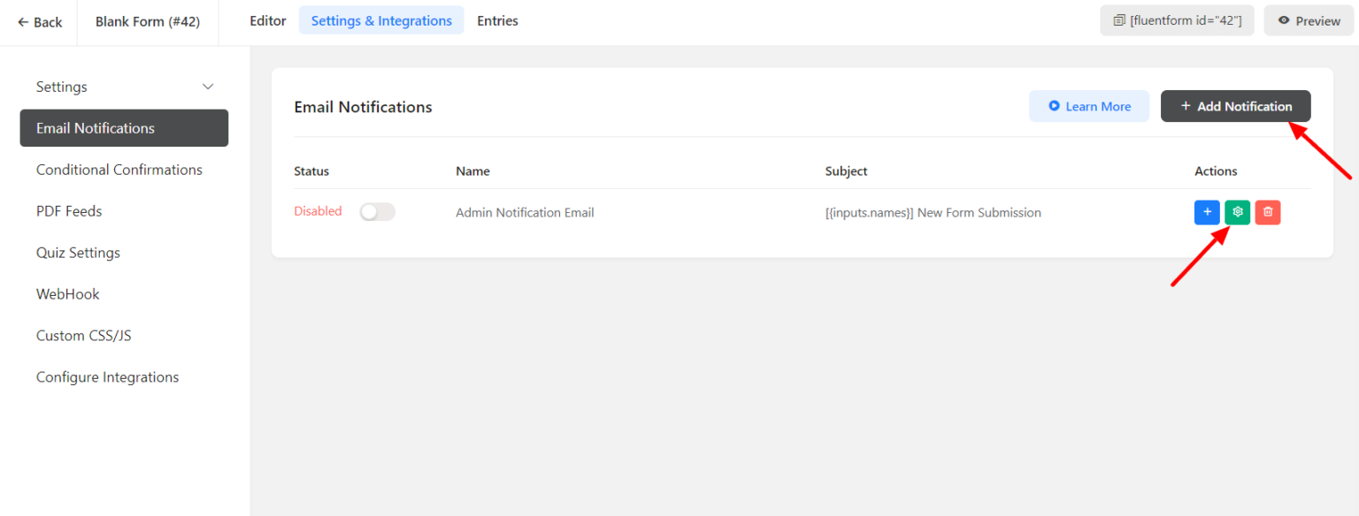The height and width of the screenshot is (516, 1359).
Task: Click the Add Notification button
Action: tap(1236, 106)
